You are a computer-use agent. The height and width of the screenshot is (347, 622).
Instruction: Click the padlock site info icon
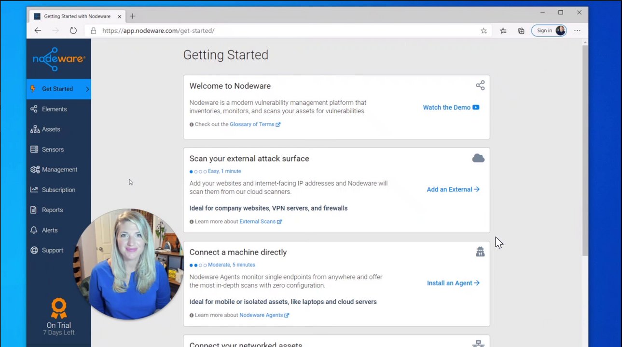[x=94, y=30]
